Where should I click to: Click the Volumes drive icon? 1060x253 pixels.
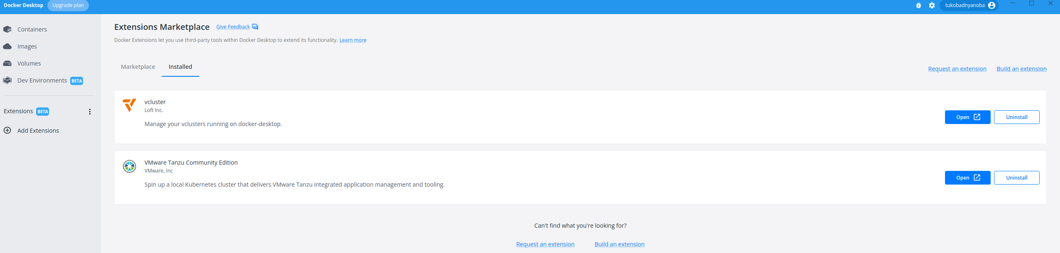tap(7, 63)
